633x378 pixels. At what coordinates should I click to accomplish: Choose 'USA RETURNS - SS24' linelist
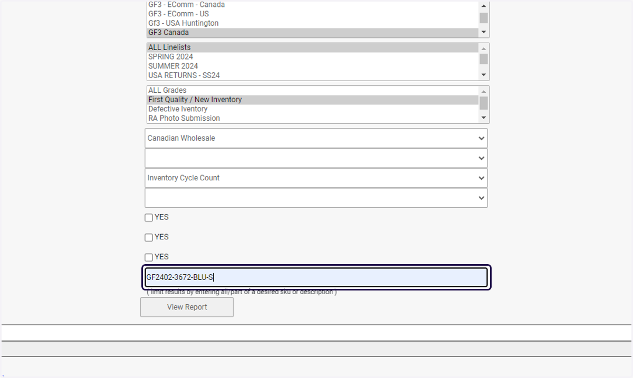pyautogui.click(x=312, y=75)
